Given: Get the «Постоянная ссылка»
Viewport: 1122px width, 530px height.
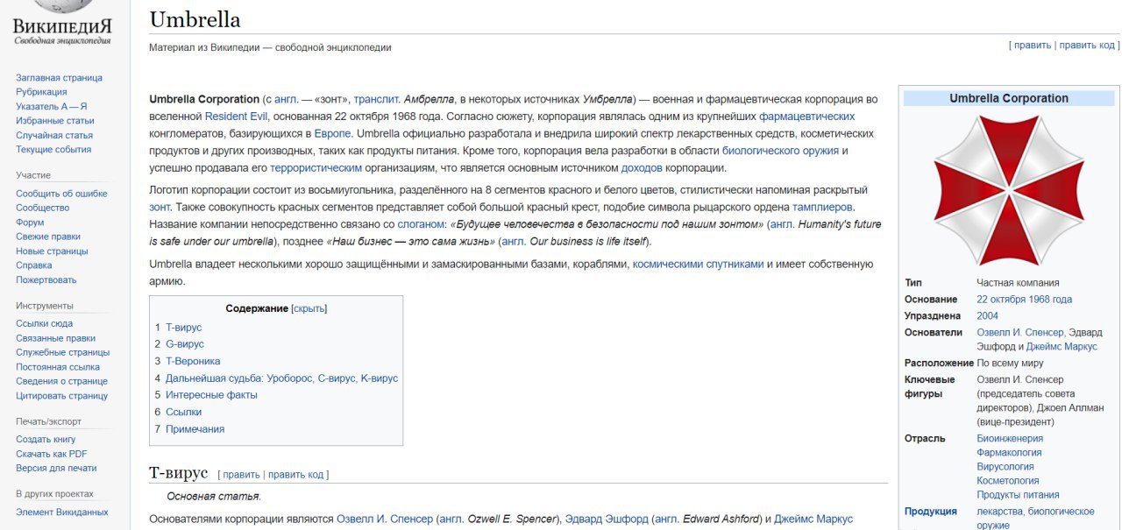Looking at the screenshot, I should click(x=58, y=367).
